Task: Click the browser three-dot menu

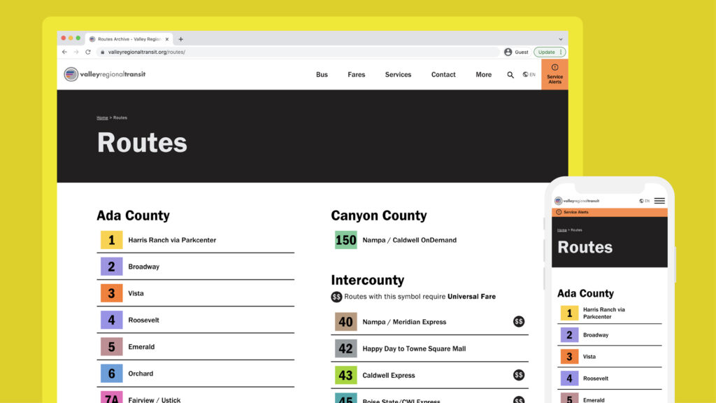Action: pos(561,52)
